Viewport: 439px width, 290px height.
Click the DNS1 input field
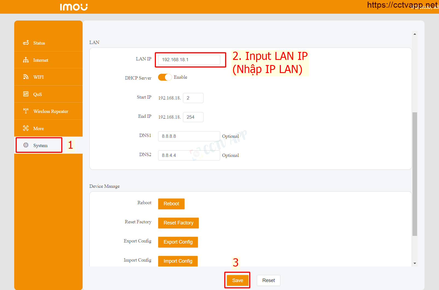point(189,136)
